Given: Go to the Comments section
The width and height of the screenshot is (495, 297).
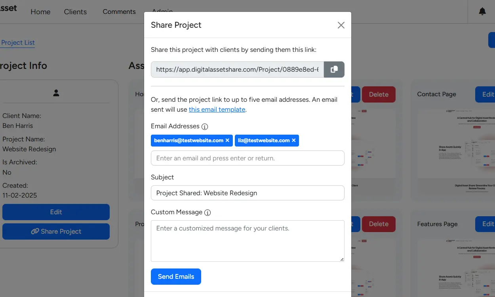Looking at the screenshot, I should 119,12.
